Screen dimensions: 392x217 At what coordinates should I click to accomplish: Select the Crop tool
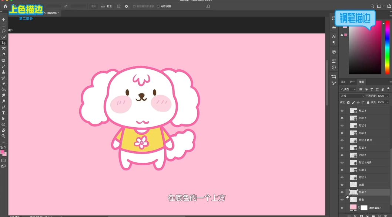(x=3, y=43)
